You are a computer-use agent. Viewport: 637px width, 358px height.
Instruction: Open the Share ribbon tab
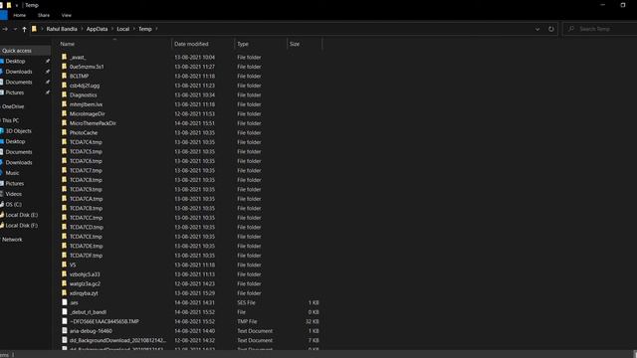[44, 15]
